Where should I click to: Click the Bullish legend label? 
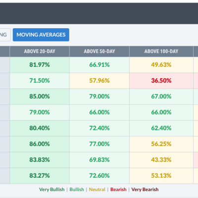point(77,190)
